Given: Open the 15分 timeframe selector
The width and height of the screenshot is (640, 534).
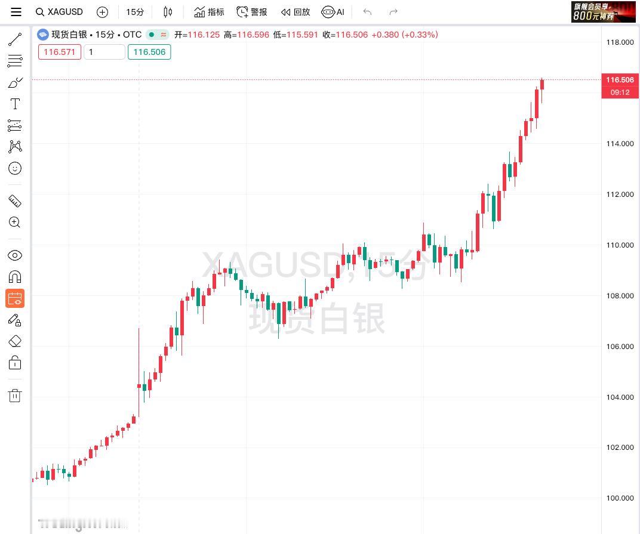Looking at the screenshot, I should point(135,13).
